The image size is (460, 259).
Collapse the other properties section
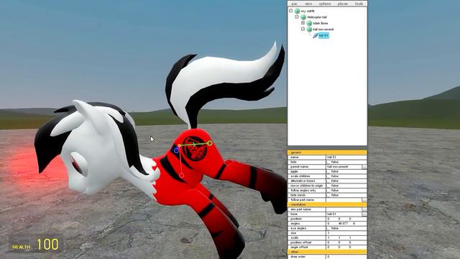(x=327, y=252)
